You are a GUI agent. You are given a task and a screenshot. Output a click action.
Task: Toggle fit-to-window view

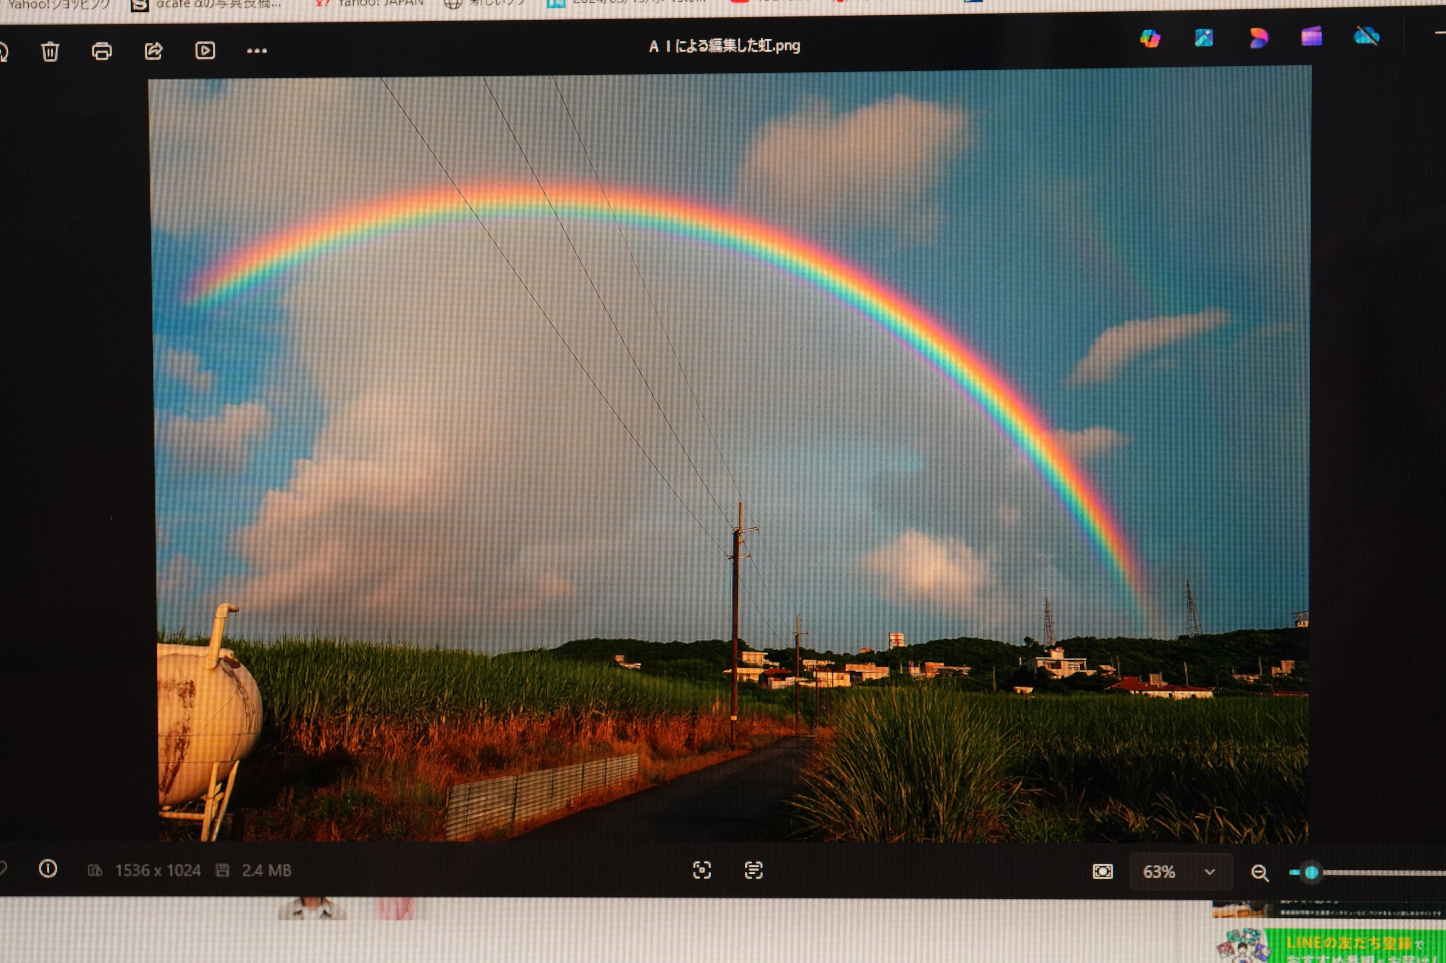coord(1102,871)
